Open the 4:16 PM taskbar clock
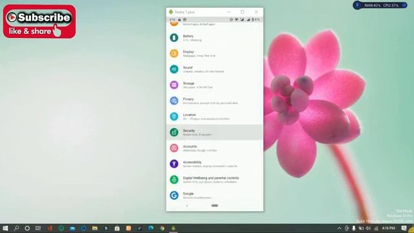 click(x=388, y=228)
